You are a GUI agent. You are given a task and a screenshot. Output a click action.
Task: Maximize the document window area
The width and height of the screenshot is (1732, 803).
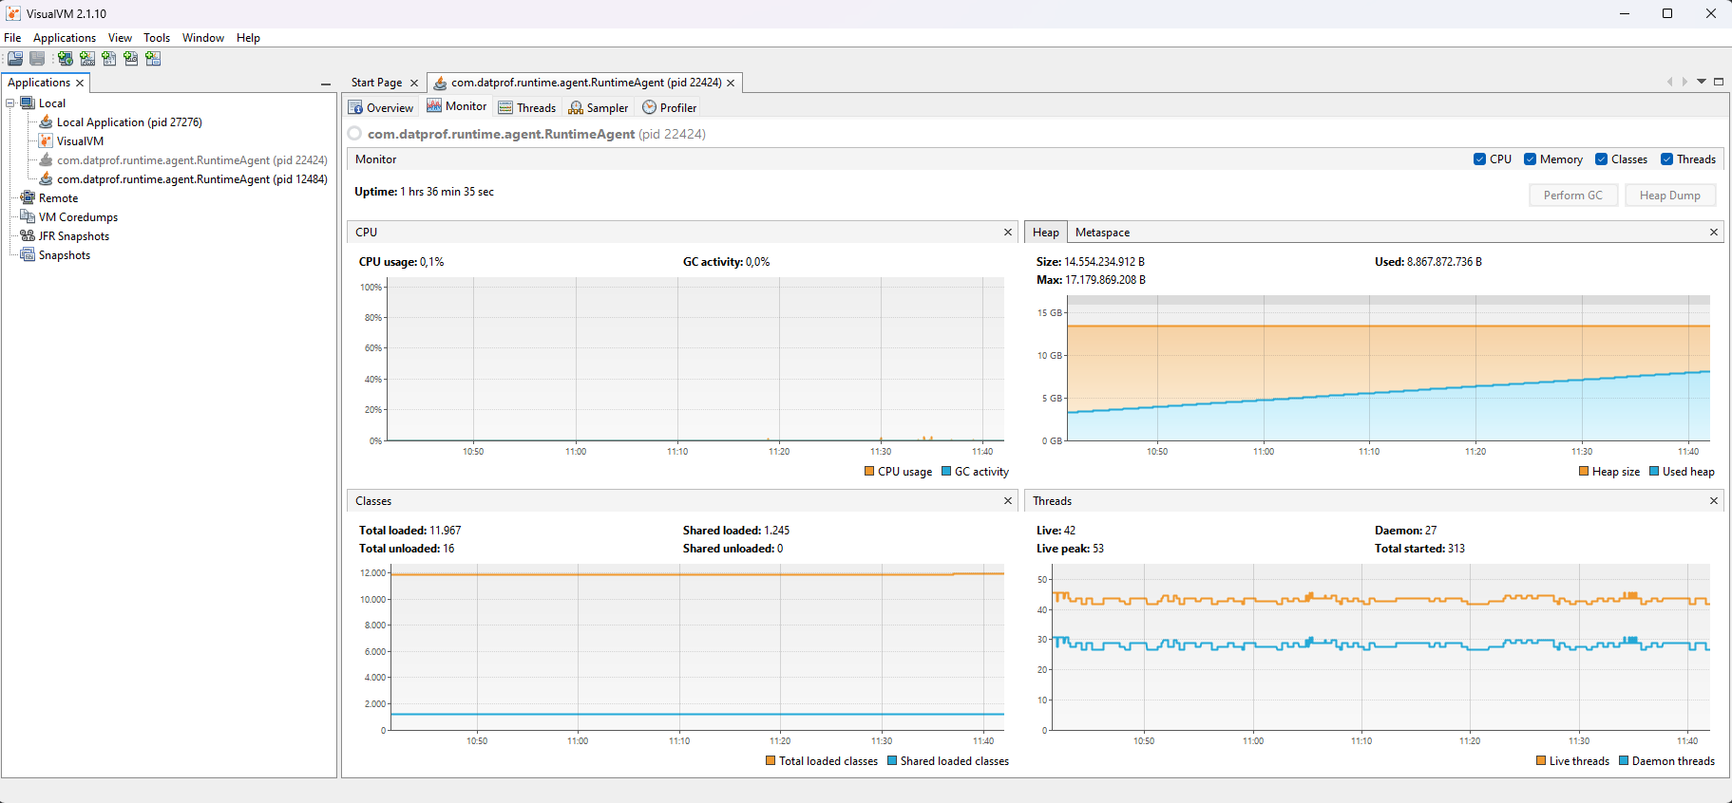click(1719, 82)
